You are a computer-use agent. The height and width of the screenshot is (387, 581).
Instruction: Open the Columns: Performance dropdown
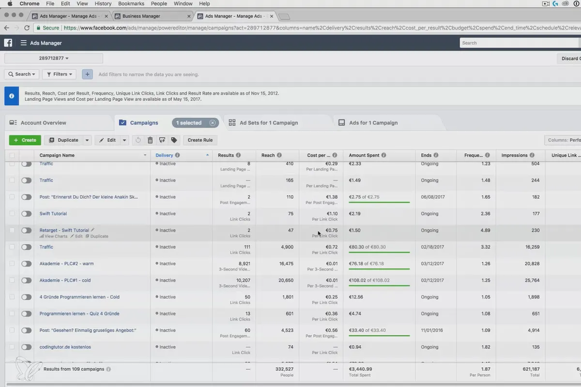(x=563, y=140)
